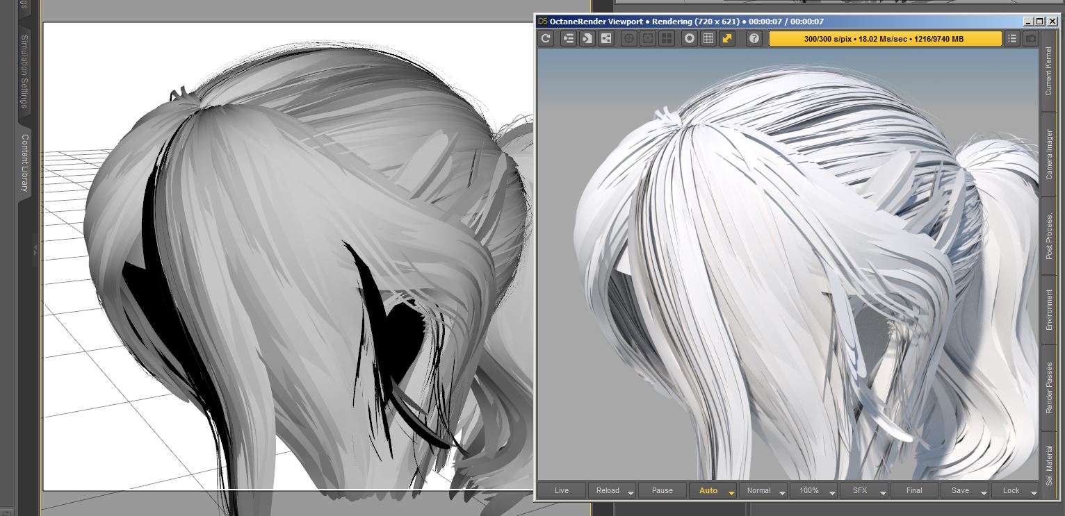This screenshot has height=516, width=1065.
Task: Maximize the OctaneRender Viewport window
Action: pyautogui.click(x=1040, y=22)
